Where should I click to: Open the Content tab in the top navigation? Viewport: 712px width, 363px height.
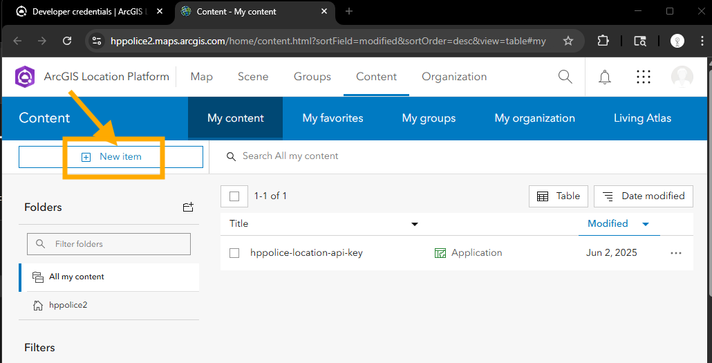(377, 77)
